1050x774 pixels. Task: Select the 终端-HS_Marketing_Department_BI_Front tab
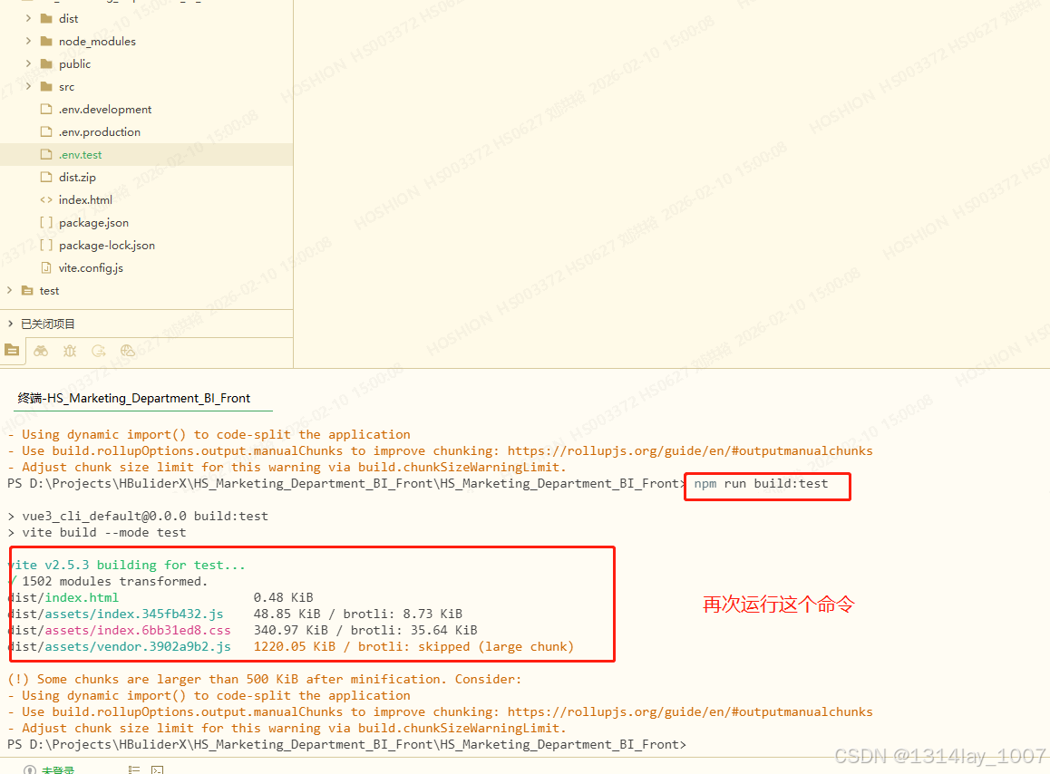(x=134, y=398)
